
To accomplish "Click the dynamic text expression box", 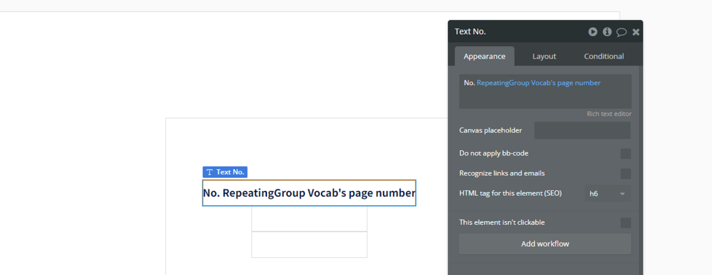I will [x=545, y=91].
